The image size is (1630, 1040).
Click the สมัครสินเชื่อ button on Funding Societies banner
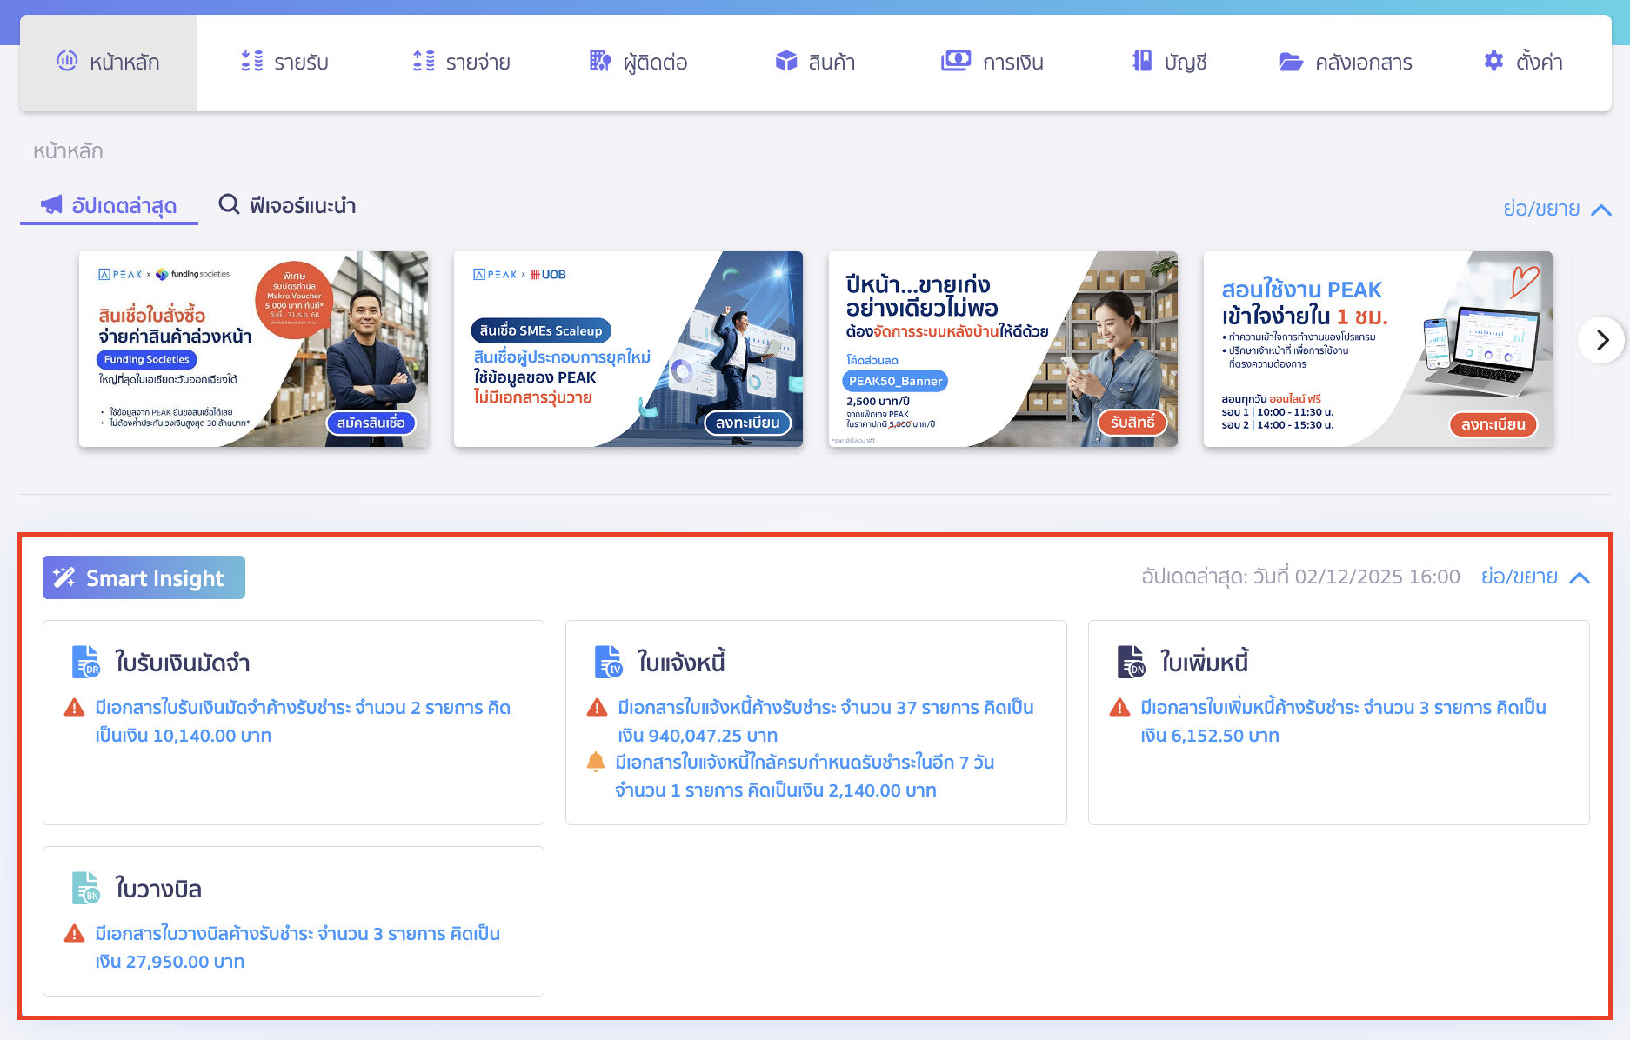pyautogui.click(x=371, y=423)
